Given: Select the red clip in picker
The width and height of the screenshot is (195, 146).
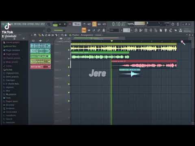Looking at the screenshot, I should point(40,67).
